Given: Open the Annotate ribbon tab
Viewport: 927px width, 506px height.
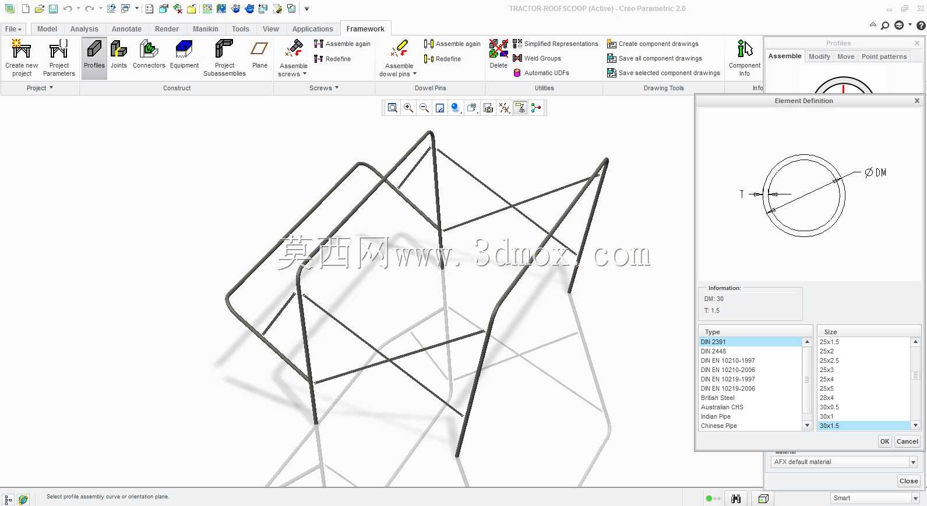Looking at the screenshot, I should coord(126,29).
